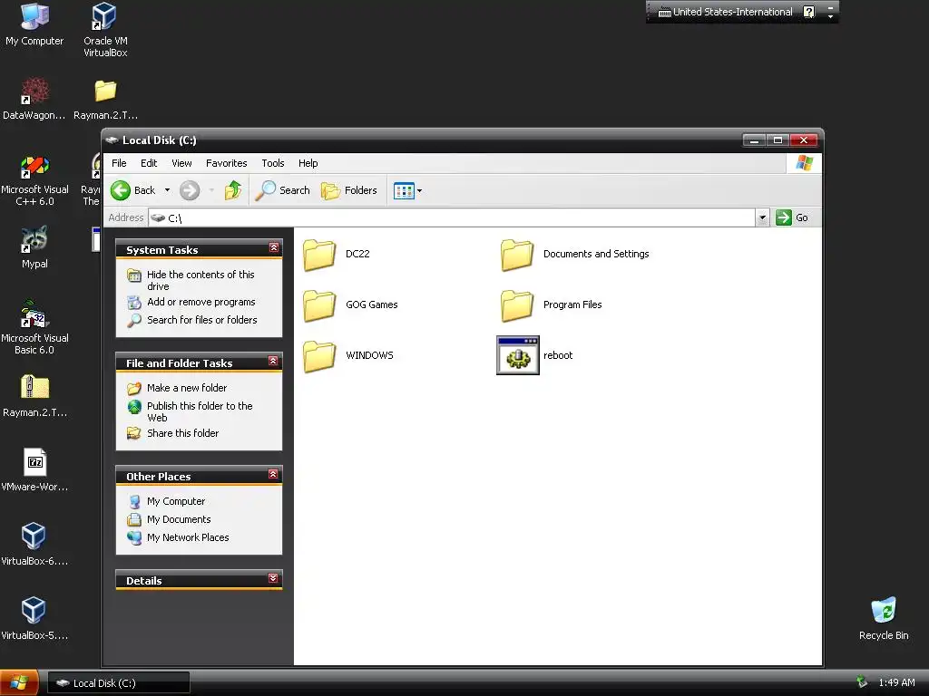
Task: Select the reboot program icon
Action: (518, 355)
